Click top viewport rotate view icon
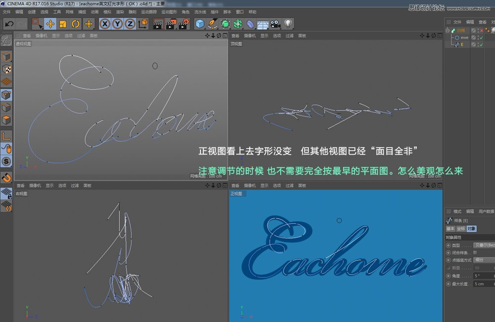The height and width of the screenshot is (322, 495). pos(434,36)
